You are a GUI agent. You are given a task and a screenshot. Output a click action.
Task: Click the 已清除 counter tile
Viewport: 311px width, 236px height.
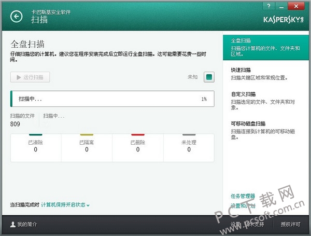(x=36, y=148)
